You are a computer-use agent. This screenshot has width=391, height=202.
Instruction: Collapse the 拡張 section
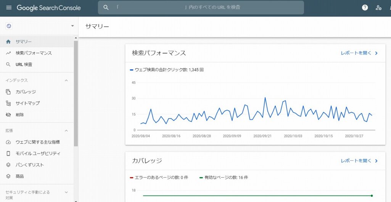tap(66, 131)
